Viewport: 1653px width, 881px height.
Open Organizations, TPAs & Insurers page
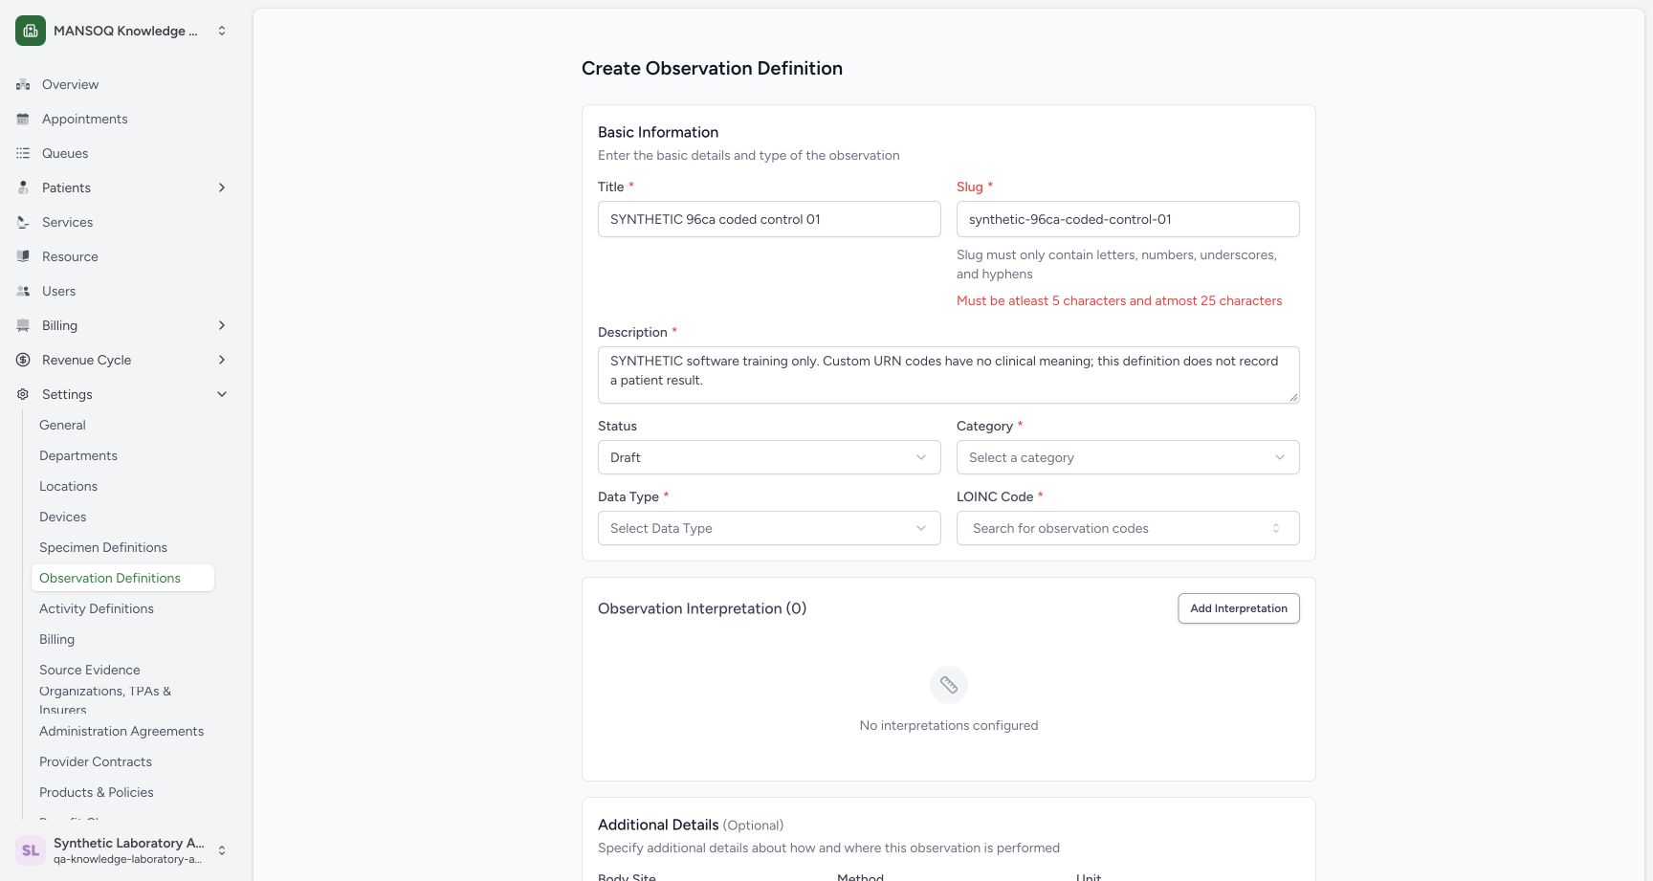click(122, 700)
